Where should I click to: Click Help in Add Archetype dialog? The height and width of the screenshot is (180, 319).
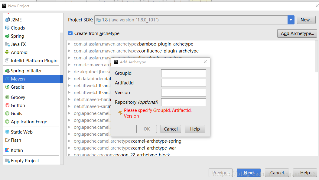click(195, 129)
